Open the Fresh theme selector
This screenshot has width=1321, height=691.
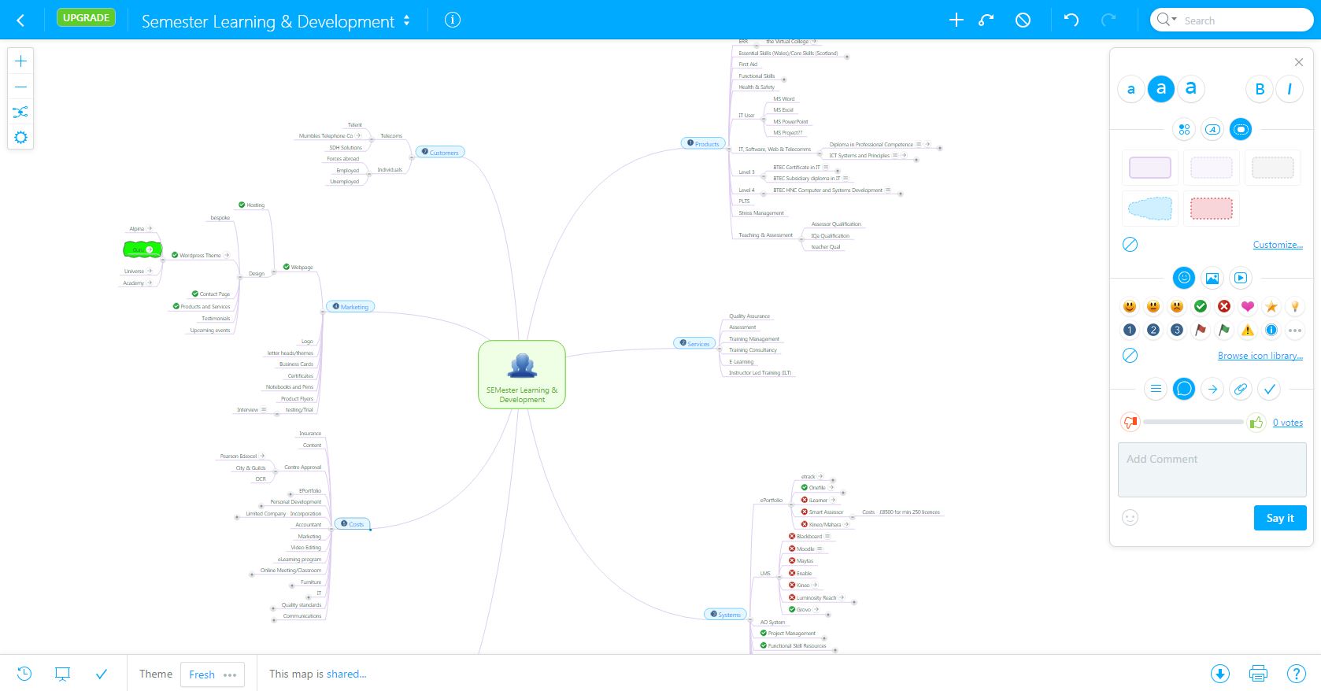213,674
